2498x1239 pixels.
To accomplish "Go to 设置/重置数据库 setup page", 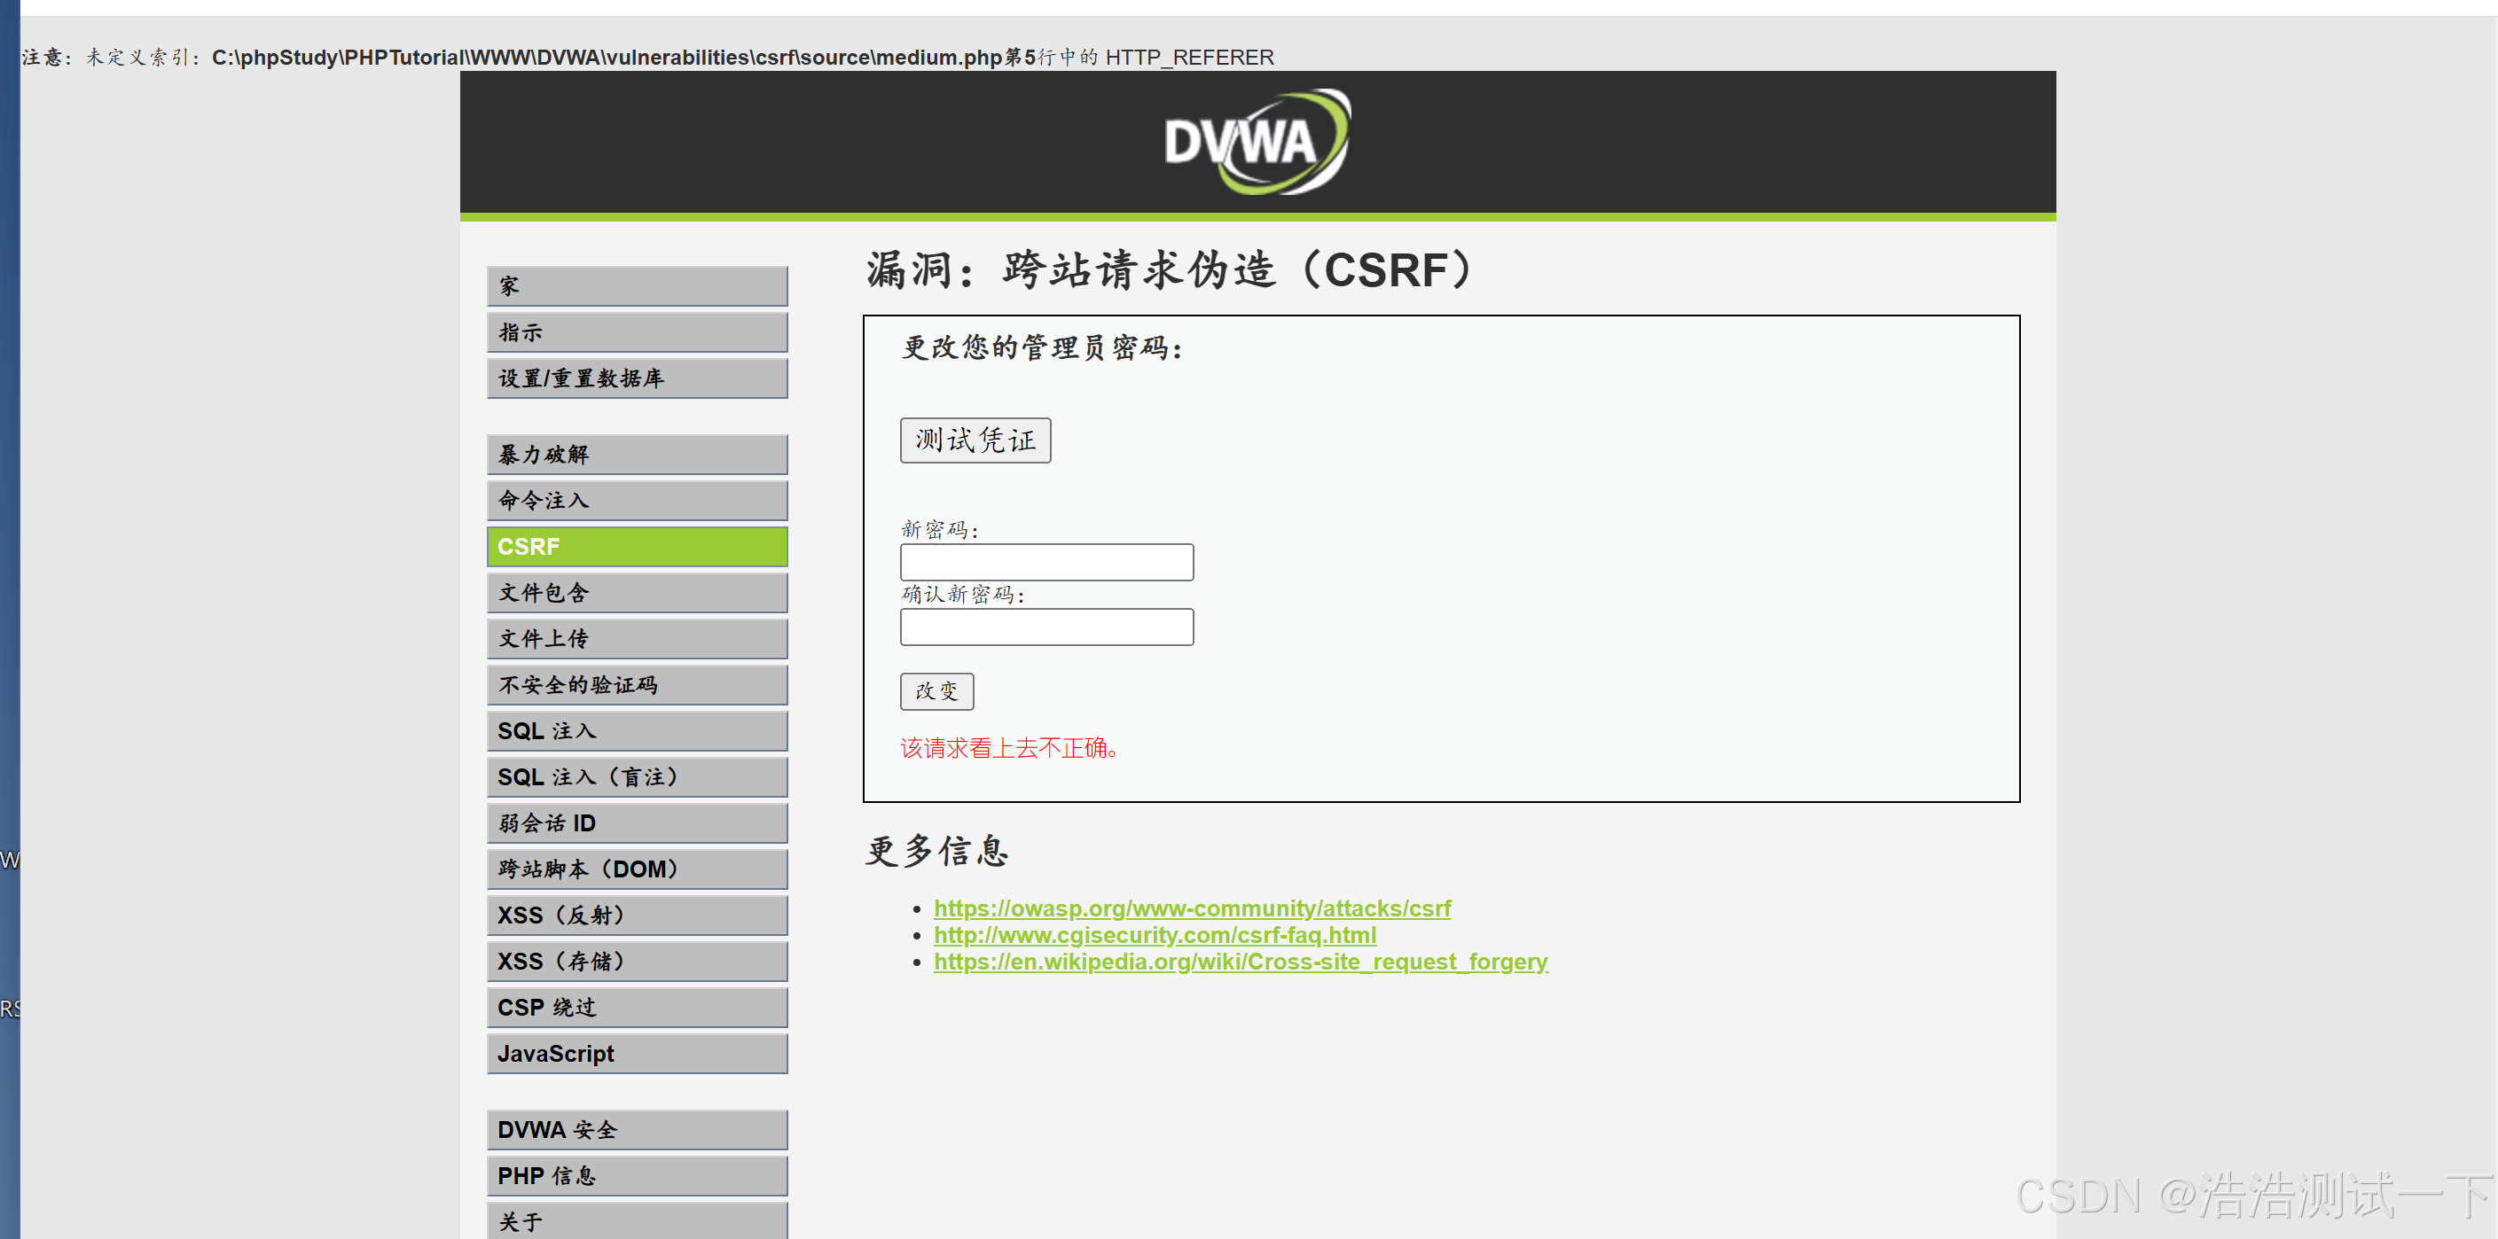I will tap(636, 378).
